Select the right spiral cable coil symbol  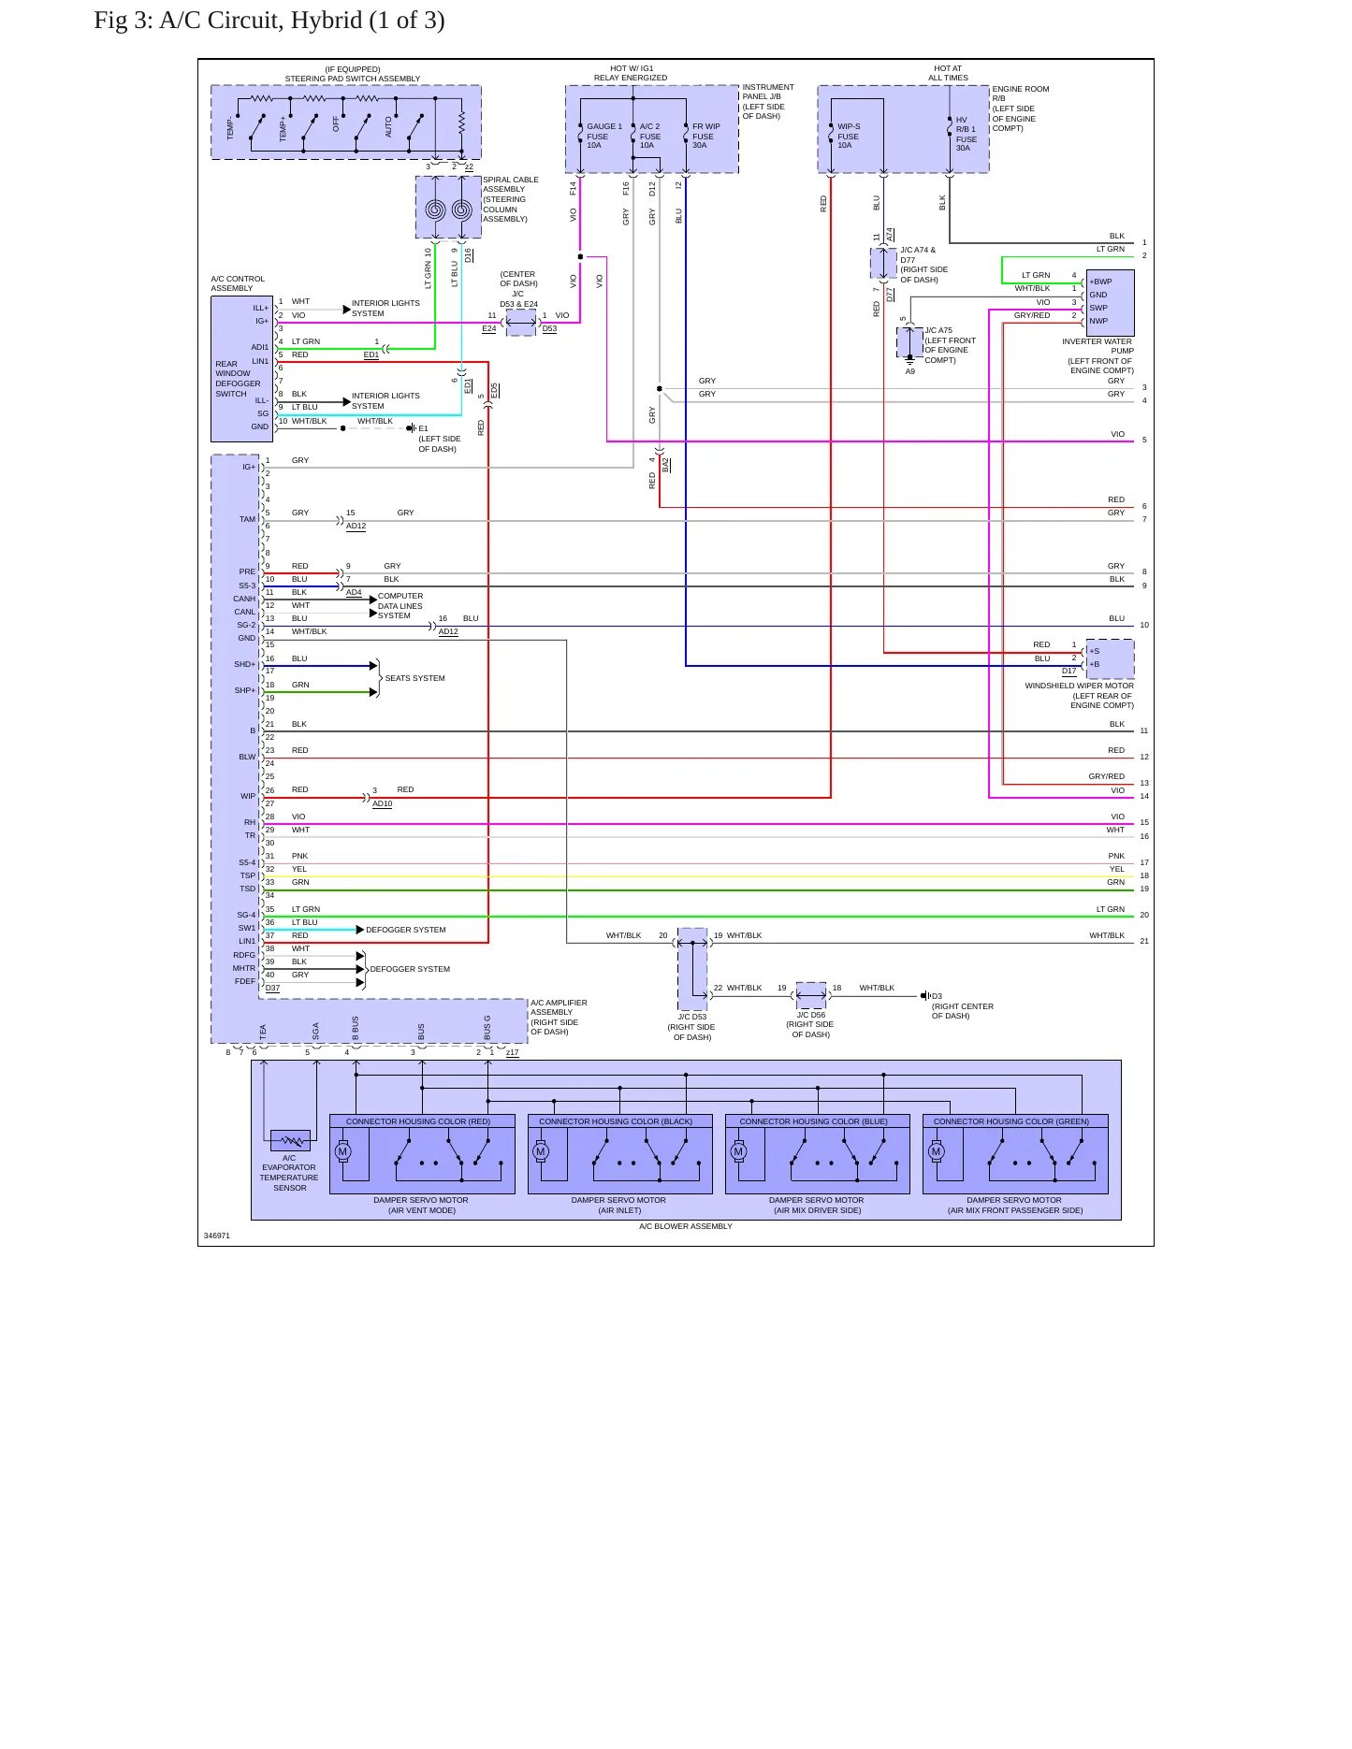click(x=461, y=210)
